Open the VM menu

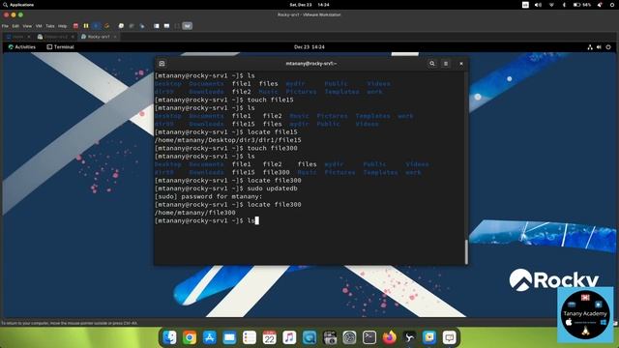[x=39, y=26]
